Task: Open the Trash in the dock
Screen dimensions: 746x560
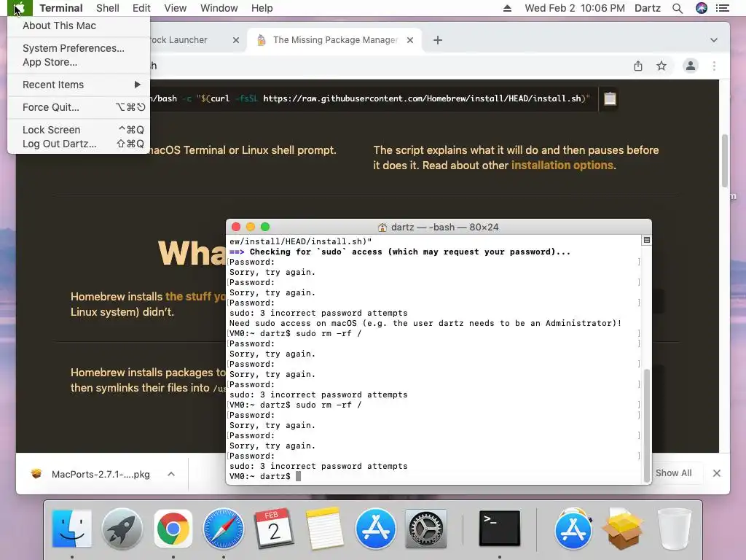Action: pyautogui.click(x=674, y=528)
